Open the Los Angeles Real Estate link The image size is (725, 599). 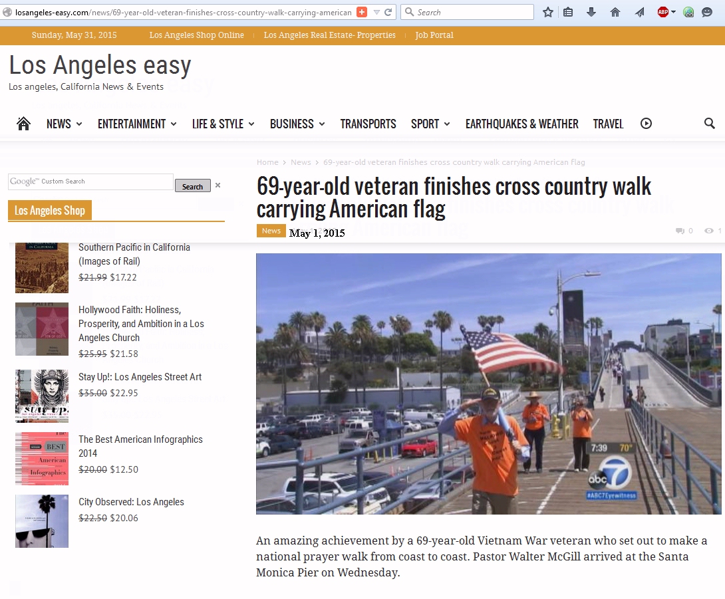pyautogui.click(x=329, y=35)
